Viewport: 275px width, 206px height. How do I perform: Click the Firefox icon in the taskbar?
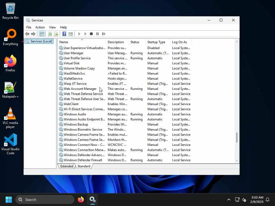[81, 200]
